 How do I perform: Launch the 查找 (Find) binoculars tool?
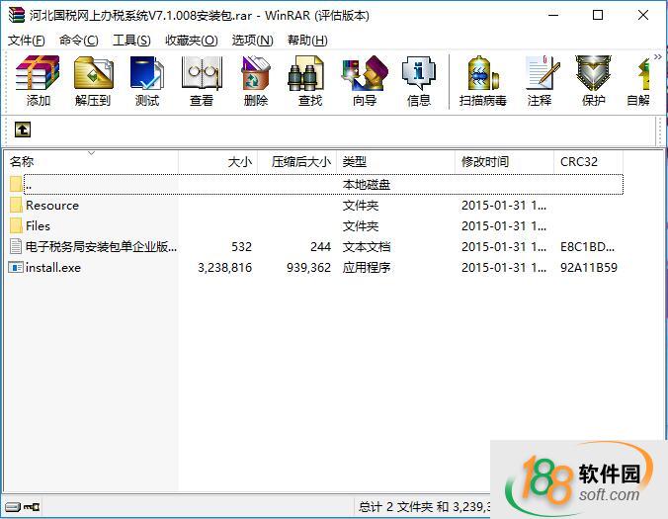(309, 81)
